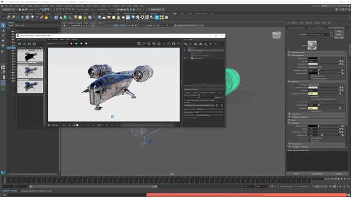Open the VFB channel selector dropdown
The width and height of the screenshot is (351, 197).
tap(58, 44)
